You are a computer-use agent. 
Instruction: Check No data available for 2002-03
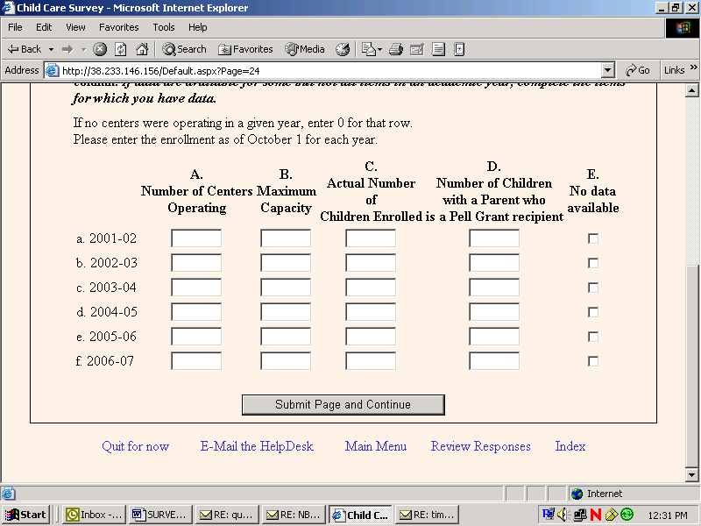[x=593, y=263]
